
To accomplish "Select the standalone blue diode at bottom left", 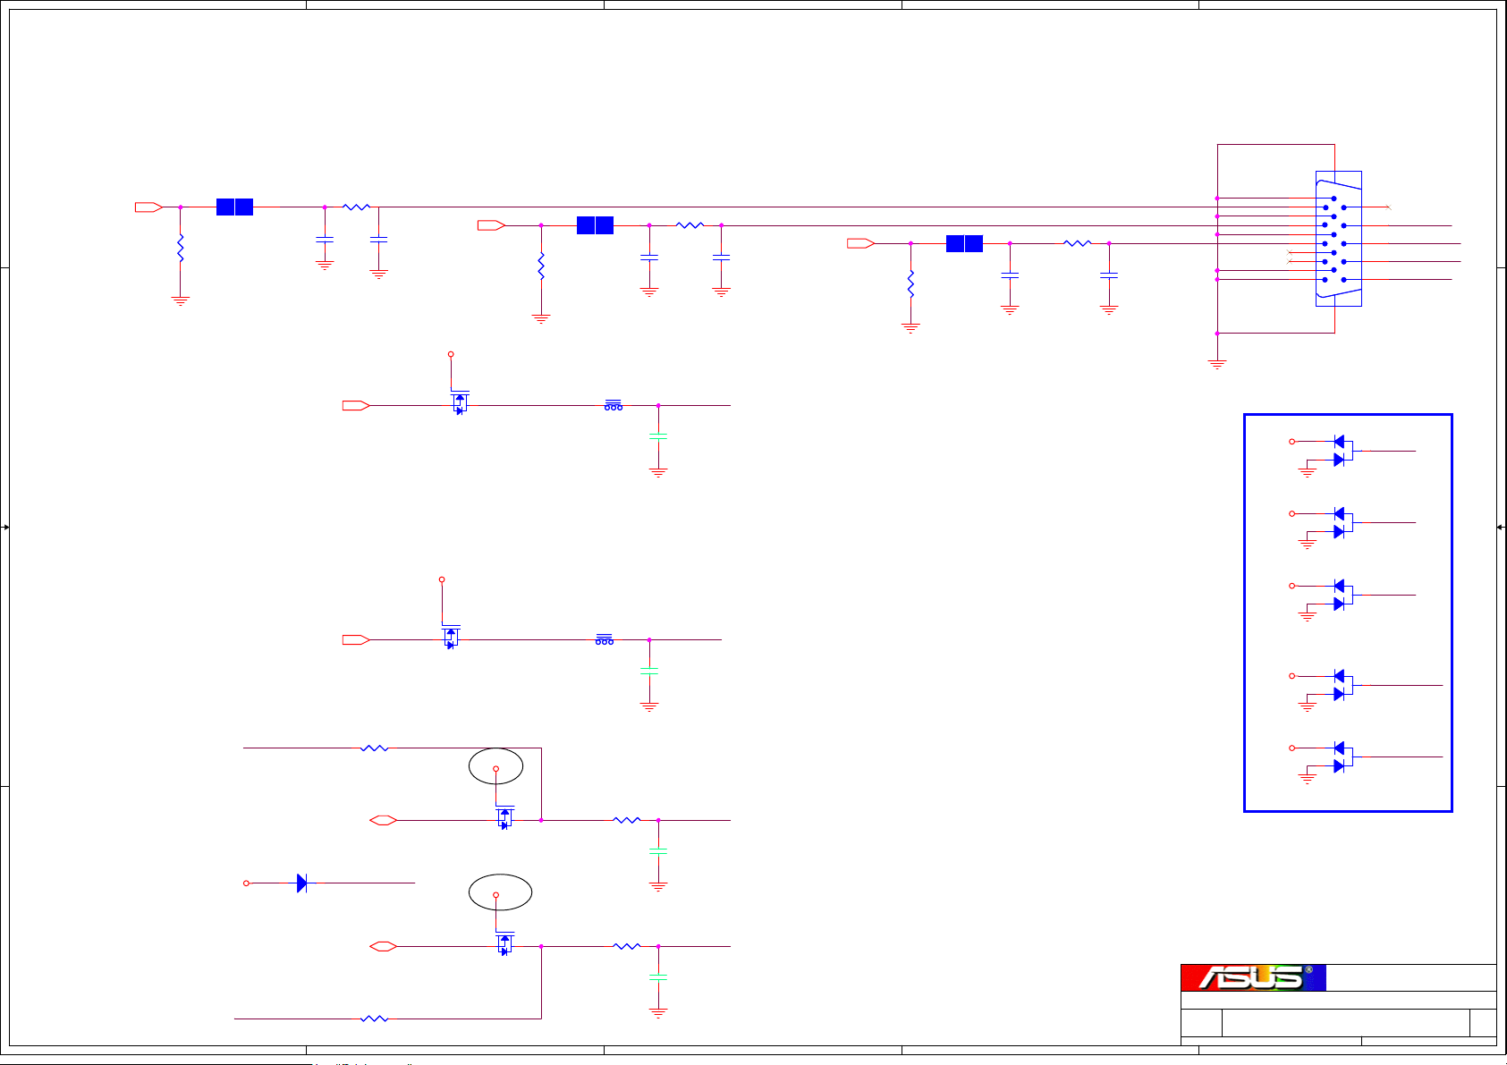I will tap(301, 883).
